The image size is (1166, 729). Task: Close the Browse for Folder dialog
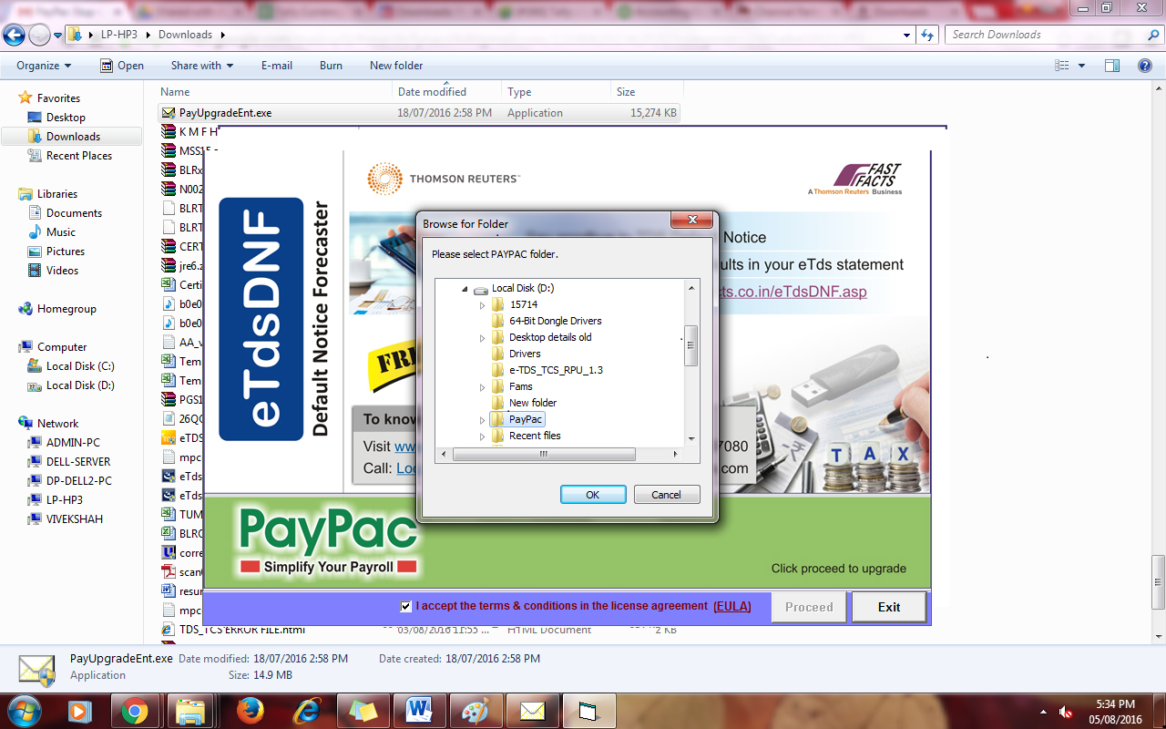coord(691,221)
